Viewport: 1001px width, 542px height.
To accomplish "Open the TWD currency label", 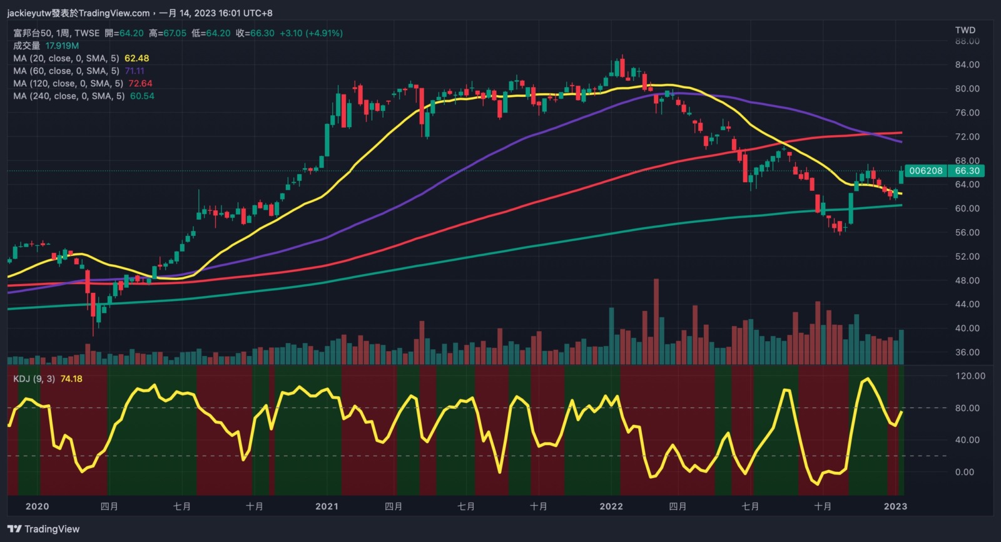I will click(965, 30).
